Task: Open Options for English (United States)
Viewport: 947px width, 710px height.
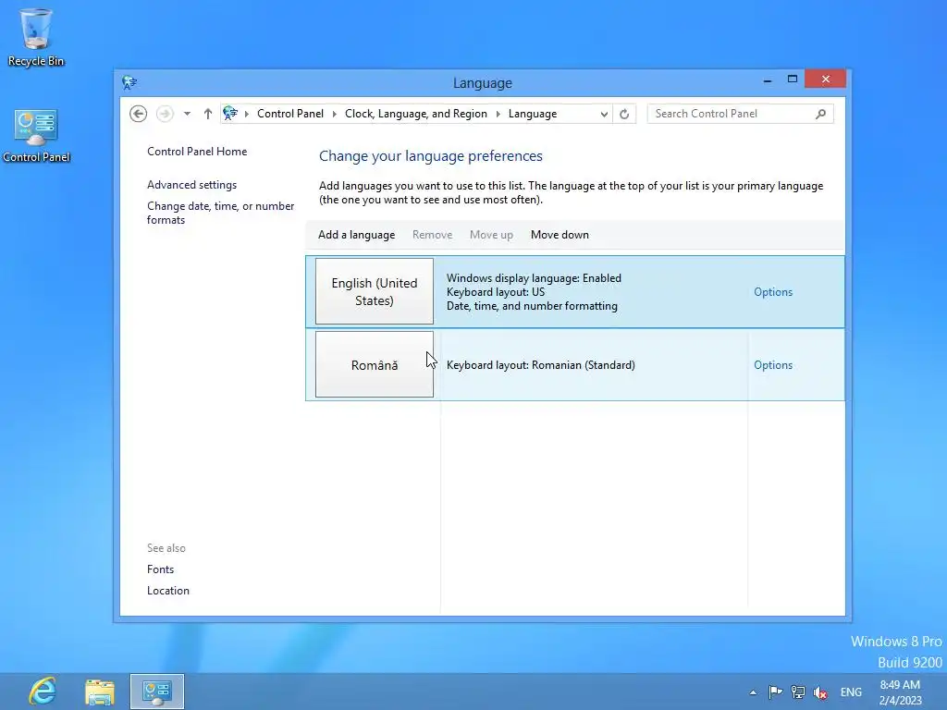Action: coord(772,292)
